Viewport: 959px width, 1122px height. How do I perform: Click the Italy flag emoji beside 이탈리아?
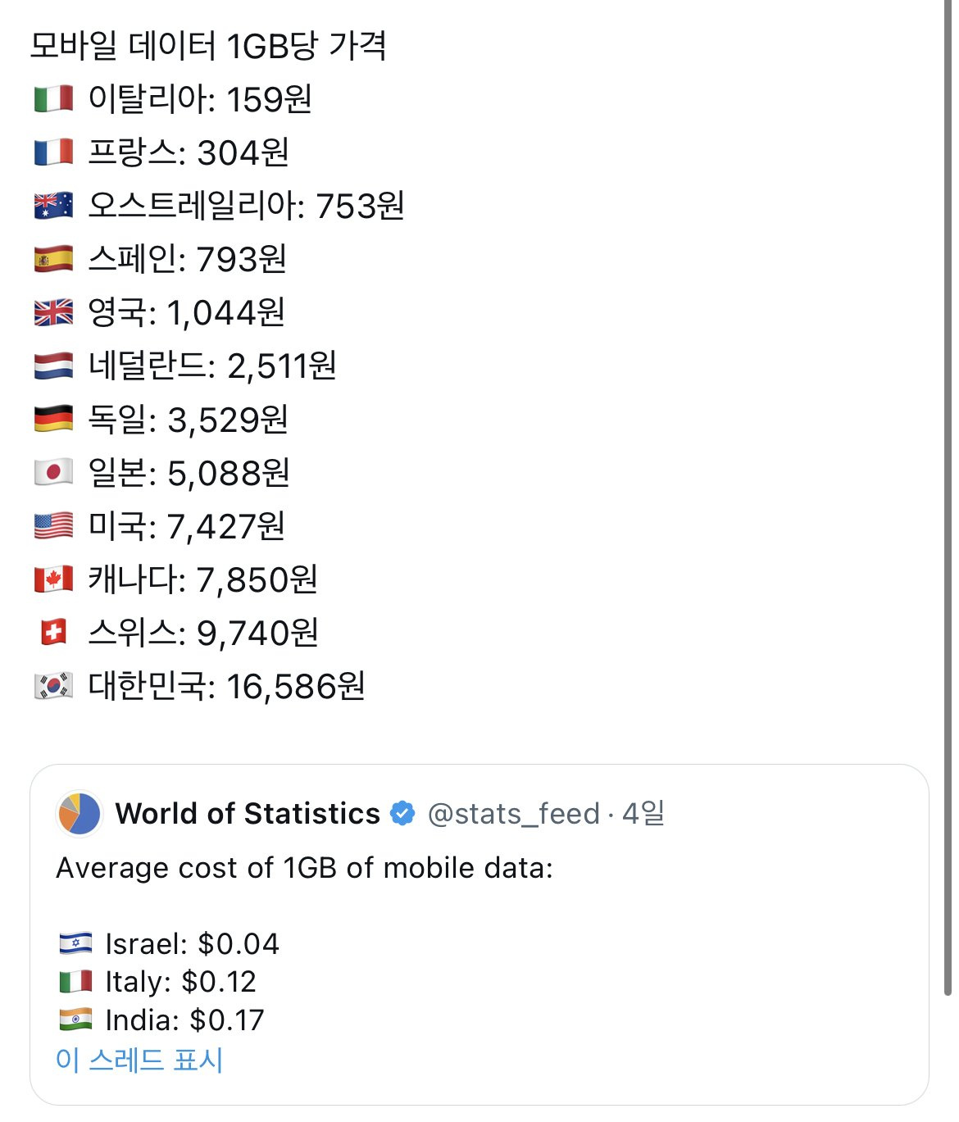[x=53, y=99]
